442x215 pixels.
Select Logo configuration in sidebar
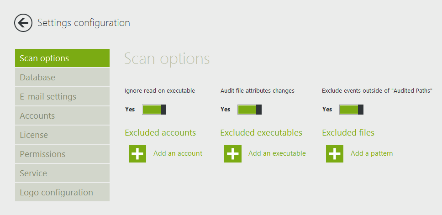(x=62, y=193)
